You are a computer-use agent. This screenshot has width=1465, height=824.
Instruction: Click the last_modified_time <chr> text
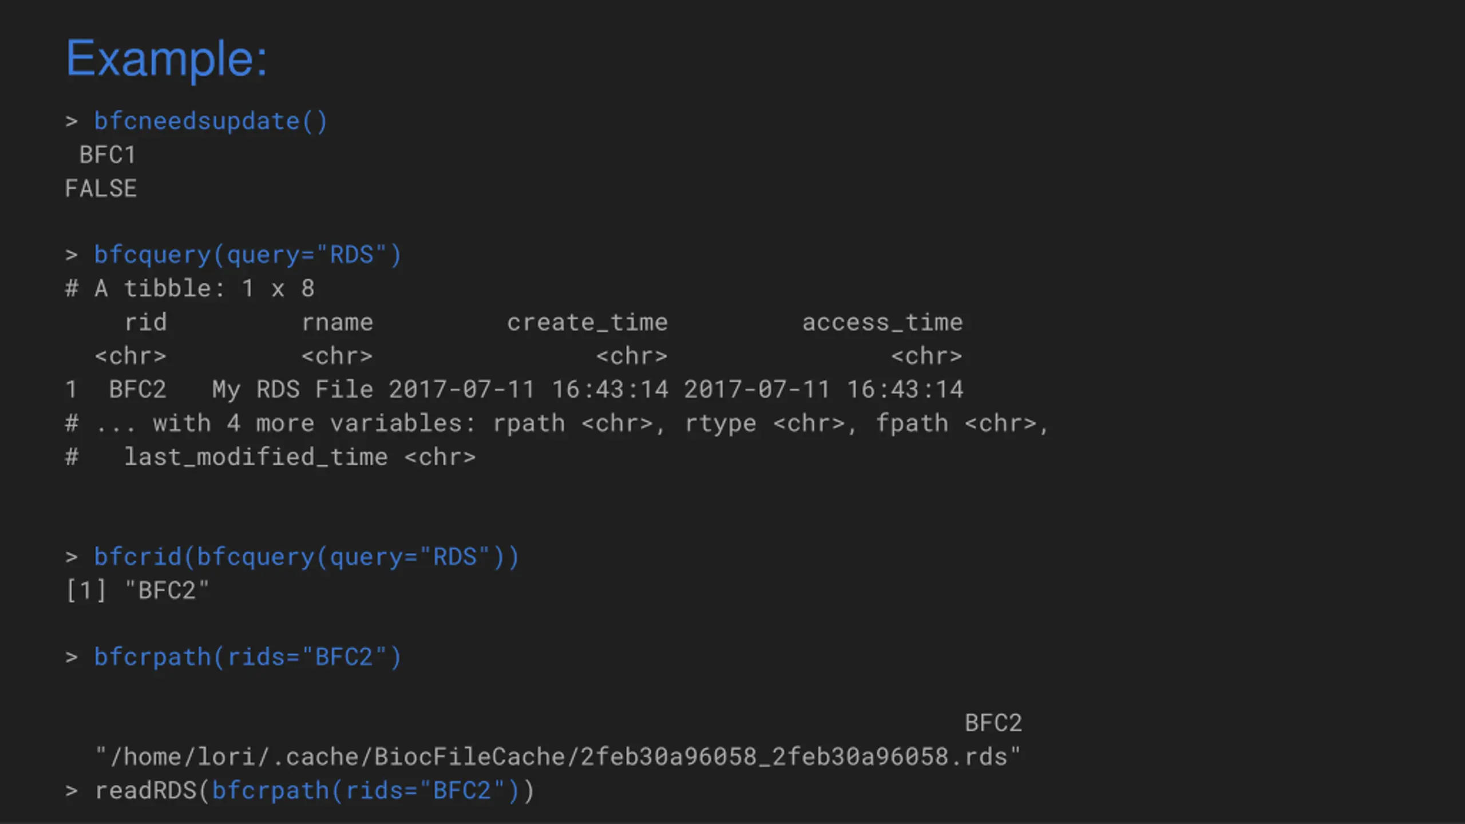tap(299, 457)
